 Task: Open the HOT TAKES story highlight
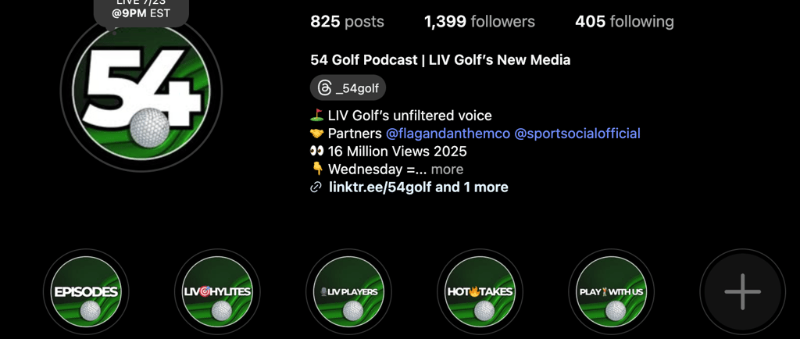click(x=480, y=291)
